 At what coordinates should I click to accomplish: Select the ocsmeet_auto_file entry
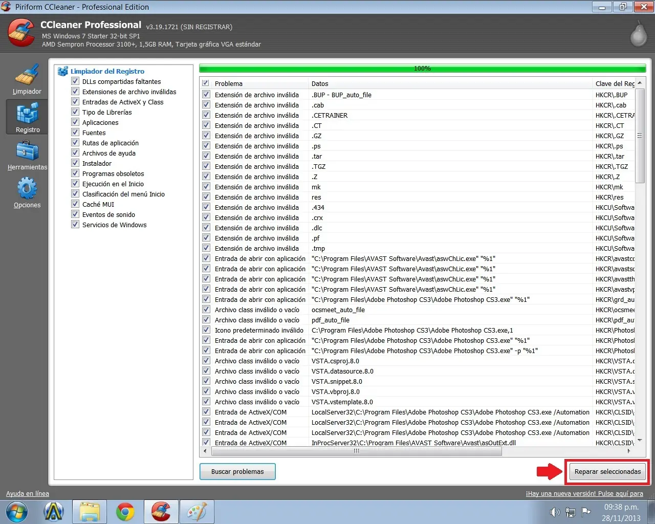338,310
